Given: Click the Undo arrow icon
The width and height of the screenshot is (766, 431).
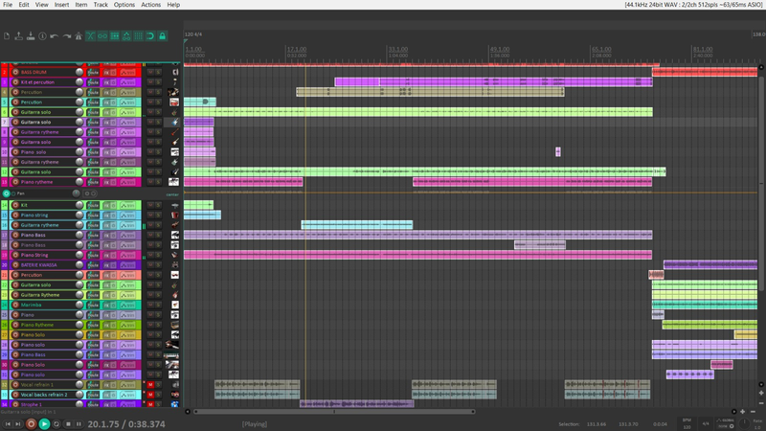Looking at the screenshot, I should click(55, 36).
